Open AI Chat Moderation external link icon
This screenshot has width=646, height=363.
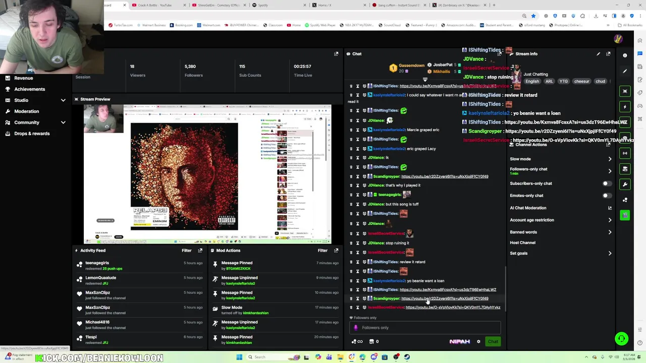[610, 208]
